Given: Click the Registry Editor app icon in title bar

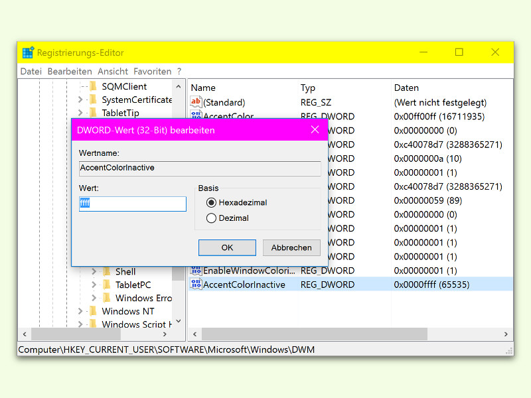Looking at the screenshot, I should pyautogui.click(x=28, y=52).
